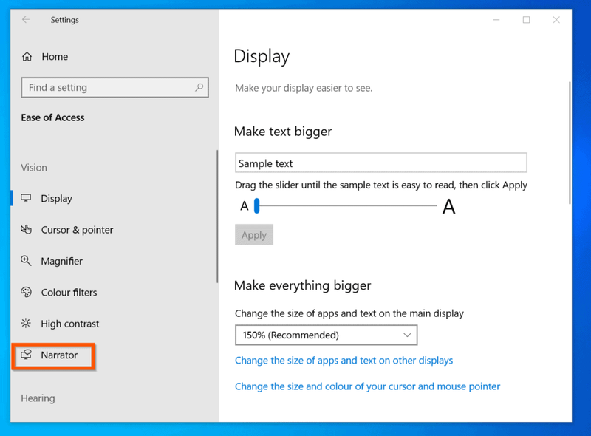Open Colour filters settings
The width and height of the screenshot is (591, 436).
tap(69, 293)
